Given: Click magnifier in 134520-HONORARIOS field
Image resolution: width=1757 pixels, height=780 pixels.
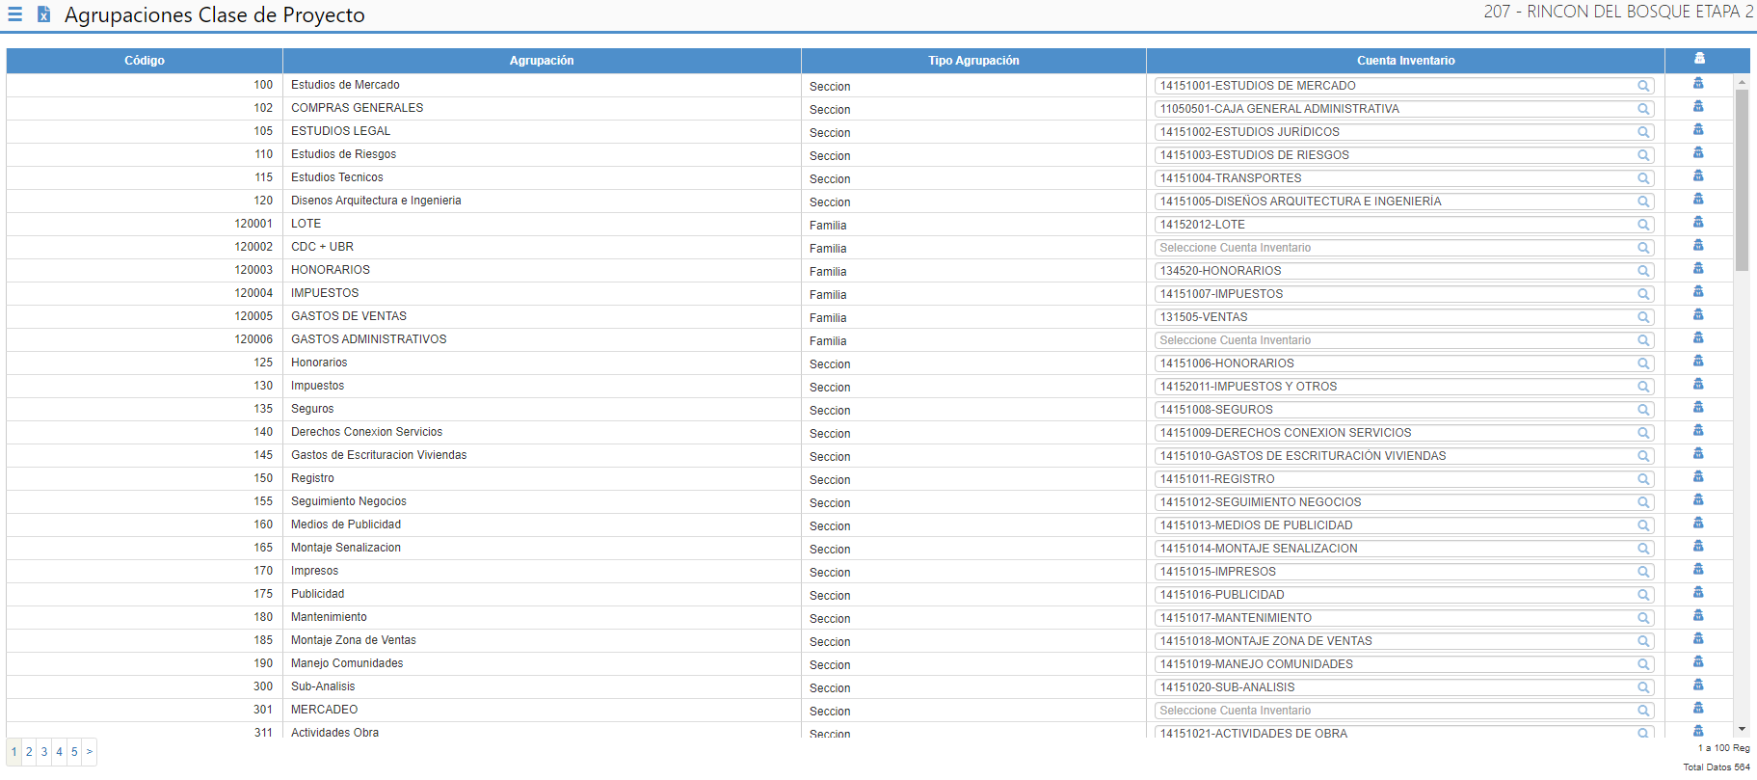Looking at the screenshot, I should [1643, 271].
